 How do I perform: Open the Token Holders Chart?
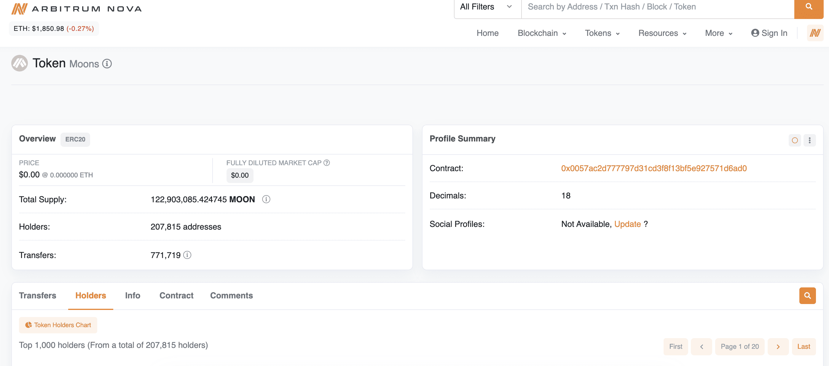tap(58, 325)
